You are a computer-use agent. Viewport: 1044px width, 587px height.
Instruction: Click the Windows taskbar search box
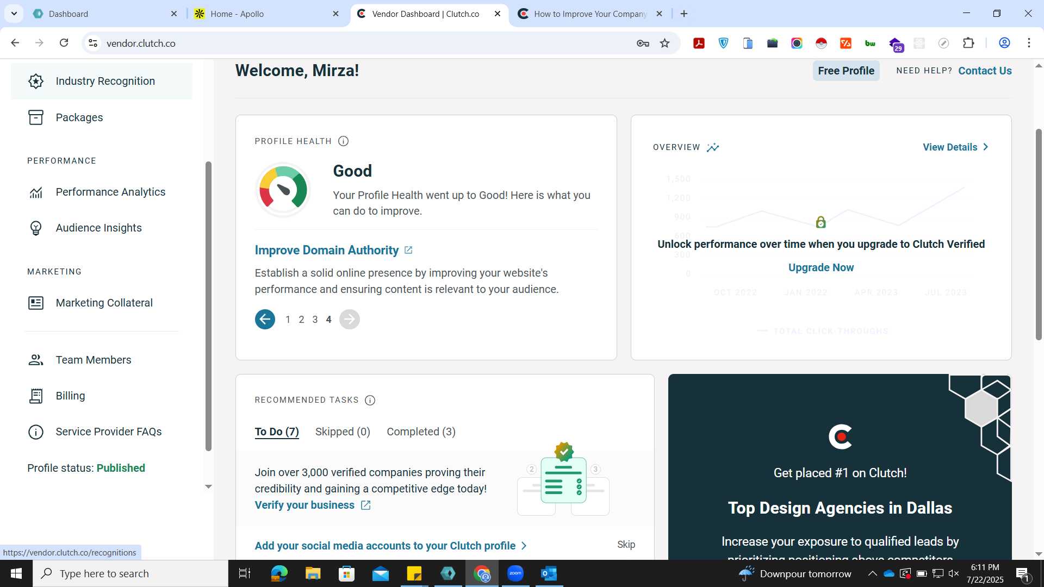130,573
